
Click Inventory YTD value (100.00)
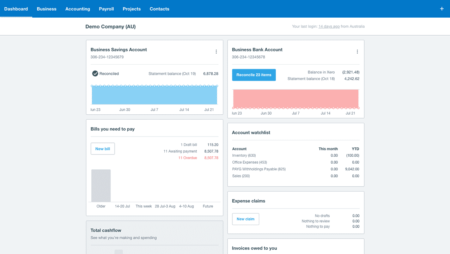352,156
